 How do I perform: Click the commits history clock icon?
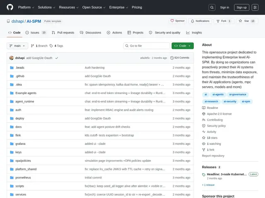(x=172, y=58)
